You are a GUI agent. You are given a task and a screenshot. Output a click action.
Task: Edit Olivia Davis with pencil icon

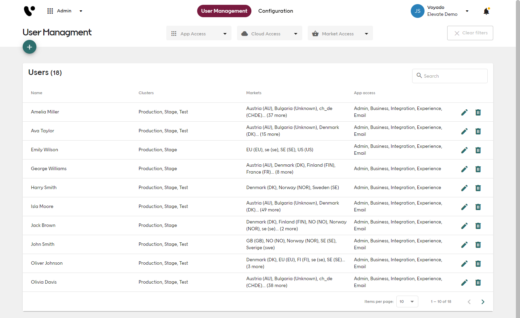[464, 283]
